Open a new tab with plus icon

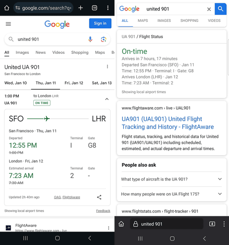click(81, 8)
